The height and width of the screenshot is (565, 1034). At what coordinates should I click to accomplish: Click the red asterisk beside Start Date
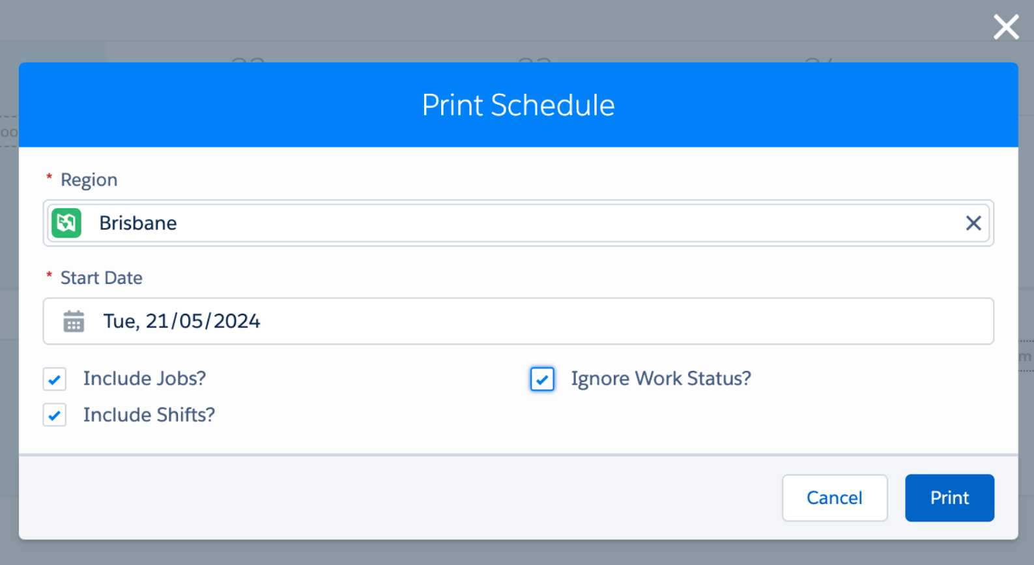[x=49, y=276]
